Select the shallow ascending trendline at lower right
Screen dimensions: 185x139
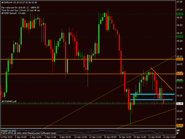147,118
